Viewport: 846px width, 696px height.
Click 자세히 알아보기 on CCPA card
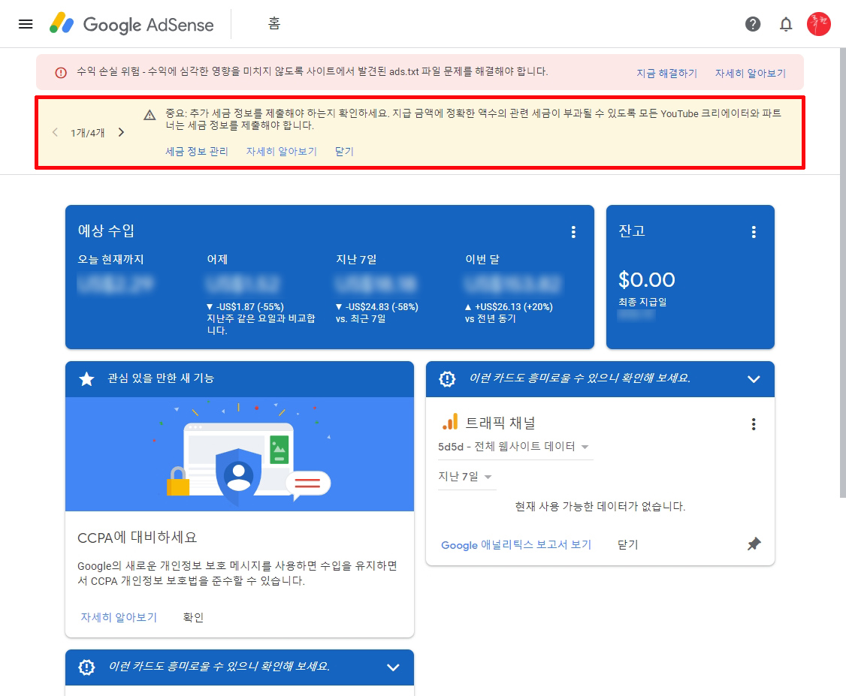click(x=119, y=617)
